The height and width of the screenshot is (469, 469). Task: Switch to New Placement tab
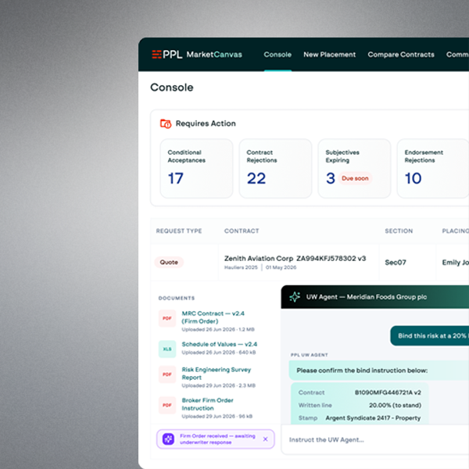pos(330,55)
